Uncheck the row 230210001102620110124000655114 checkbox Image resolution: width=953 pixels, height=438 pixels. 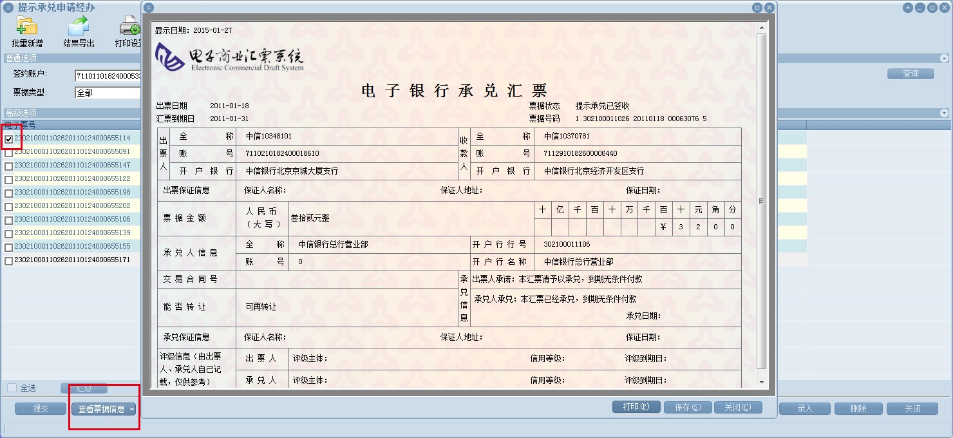[8, 138]
